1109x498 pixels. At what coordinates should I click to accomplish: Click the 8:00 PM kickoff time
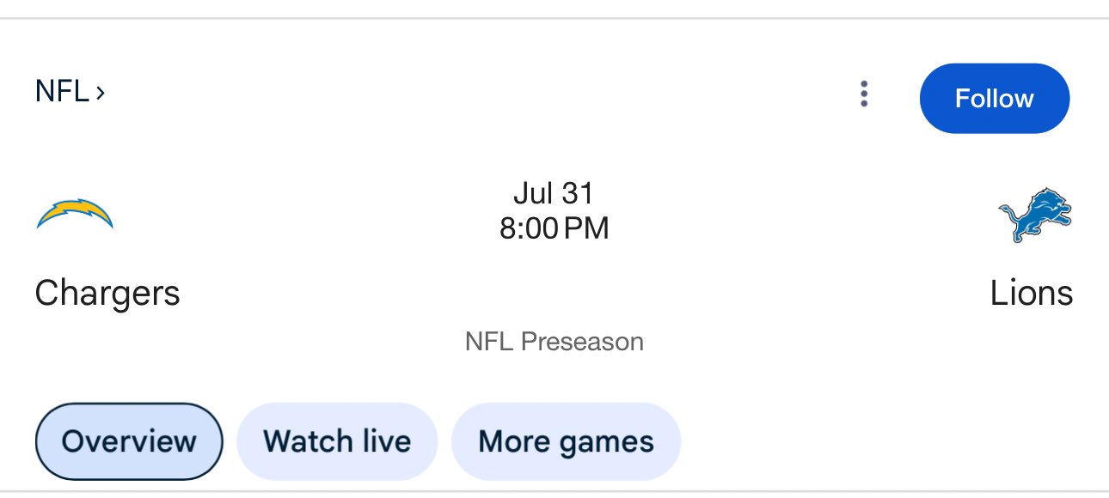(554, 228)
